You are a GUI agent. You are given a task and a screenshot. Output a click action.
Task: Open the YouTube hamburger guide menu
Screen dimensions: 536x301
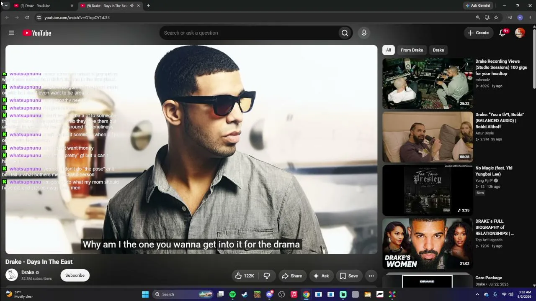coord(11,33)
